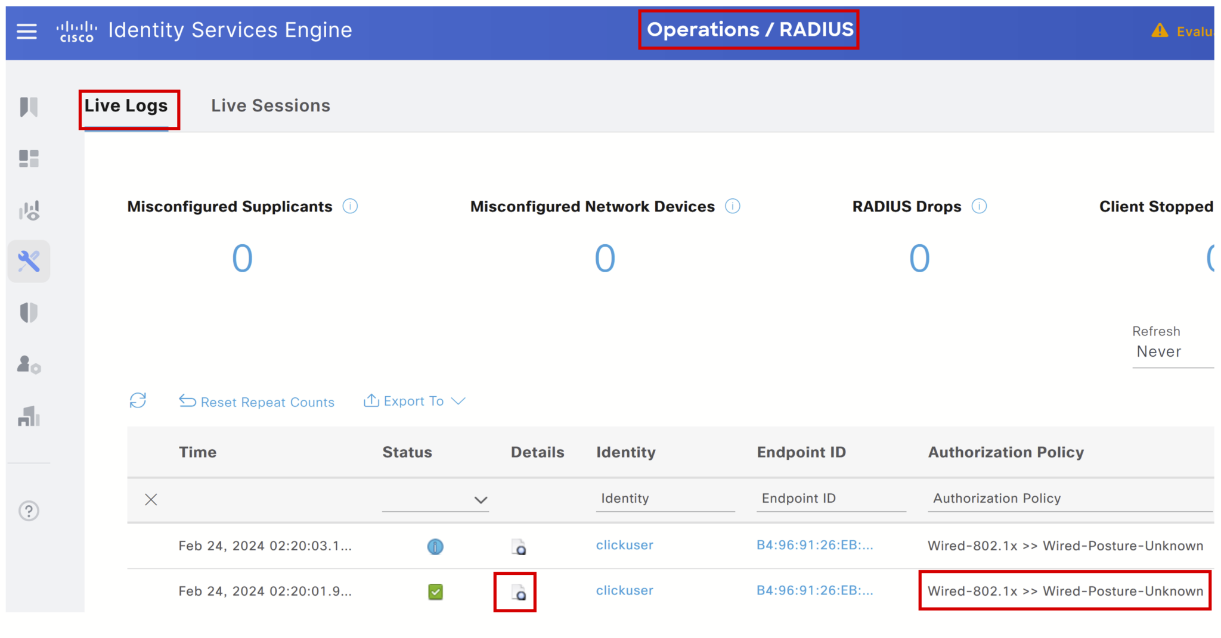Click the refresh logs icon
The image size is (1221, 638).
(x=138, y=401)
